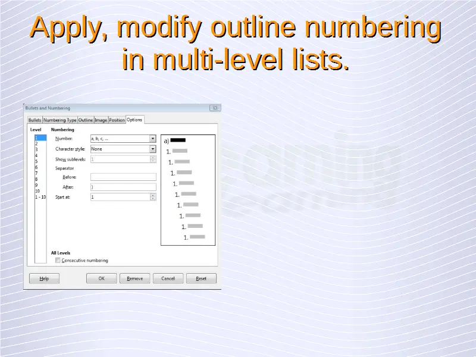Click the Reset button
Screen dimensions: 476x357
point(201,278)
